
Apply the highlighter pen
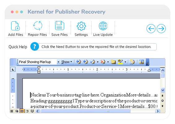point(120,62)
